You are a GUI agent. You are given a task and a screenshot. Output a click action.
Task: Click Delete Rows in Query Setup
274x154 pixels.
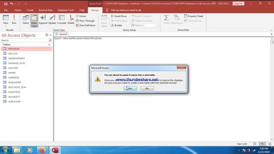[x=119, y=21]
